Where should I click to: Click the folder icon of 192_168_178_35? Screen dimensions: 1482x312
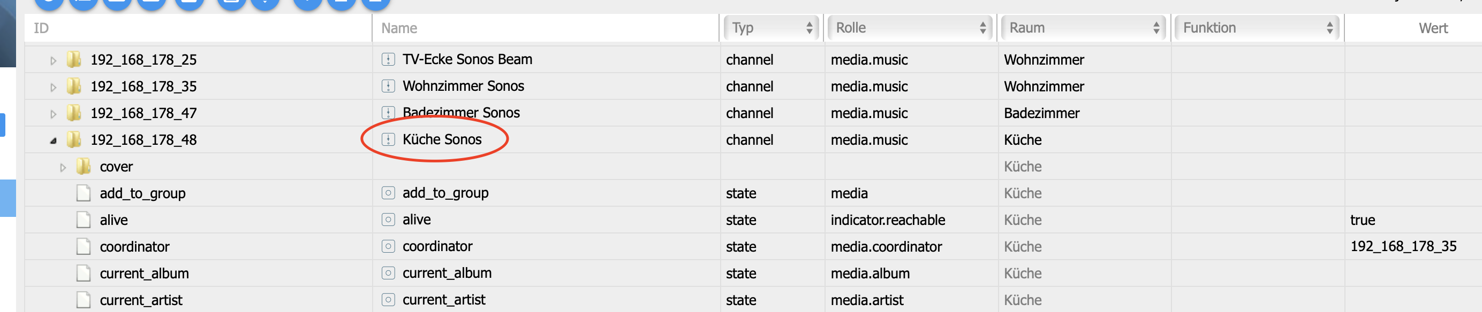point(74,86)
